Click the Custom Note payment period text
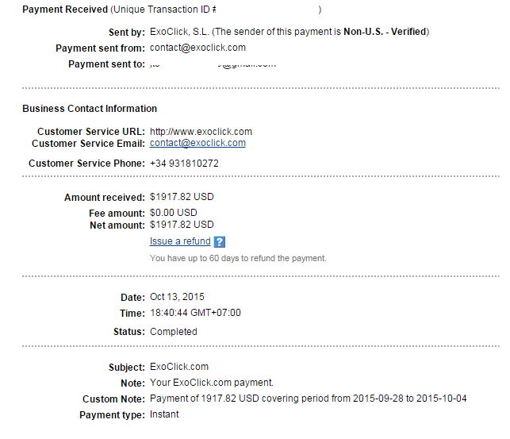The width and height of the screenshot is (510, 439). [x=308, y=399]
